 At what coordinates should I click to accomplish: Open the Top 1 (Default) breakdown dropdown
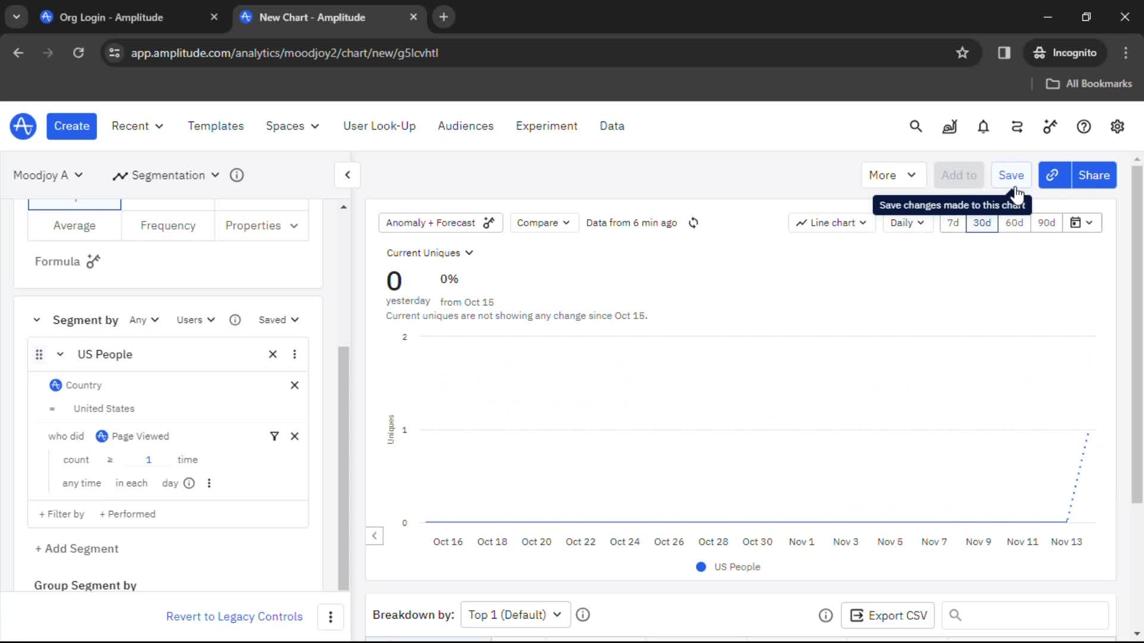(515, 615)
